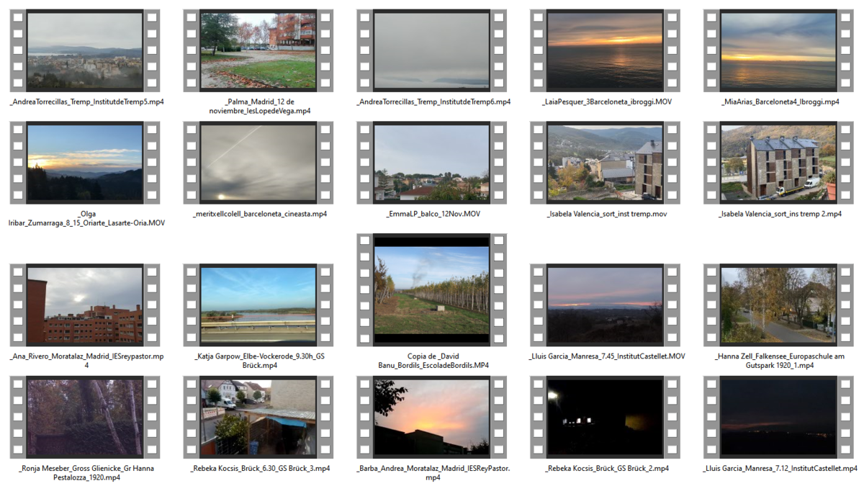
Task: Click Ana Rivero Moratalaz Madrid video thumbnail
Action: [84, 305]
